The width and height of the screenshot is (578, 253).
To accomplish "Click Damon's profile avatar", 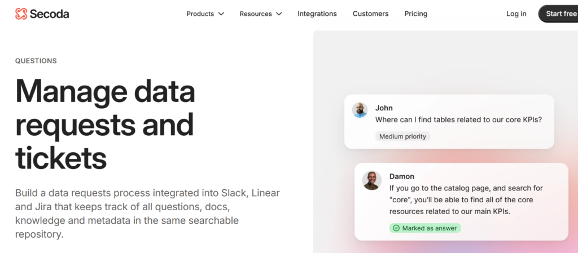I will pos(371,180).
